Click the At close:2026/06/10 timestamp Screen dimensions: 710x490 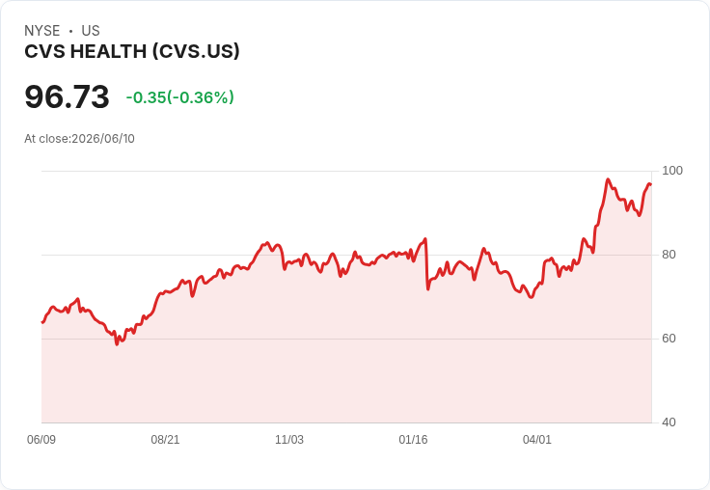point(79,139)
